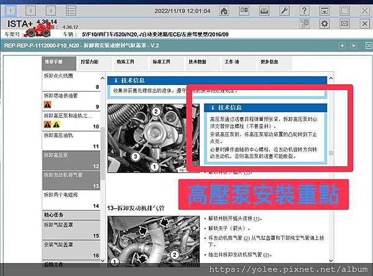373x276 pixels.
Task: Open the wrench service tool icon
Action: (284, 11)
